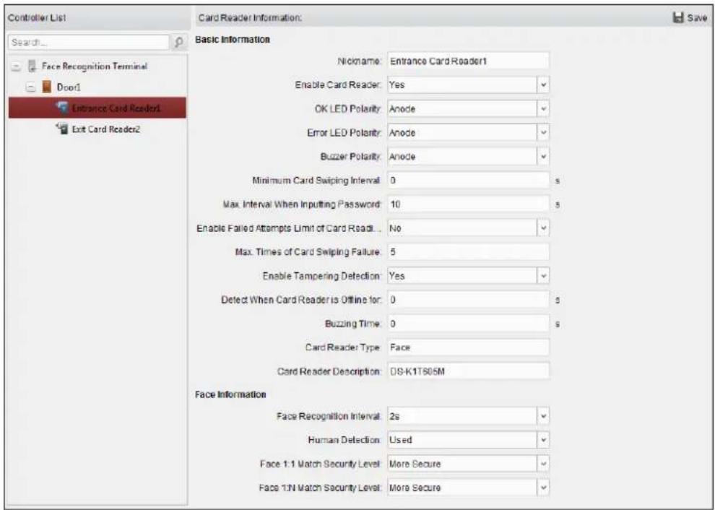715x510 pixels.
Task: Click the Door1 door icon
Action: pyautogui.click(x=46, y=87)
